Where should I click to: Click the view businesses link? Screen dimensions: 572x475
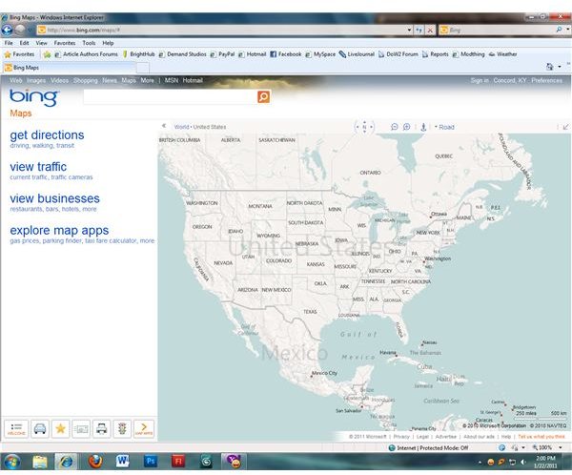(x=54, y=198)
